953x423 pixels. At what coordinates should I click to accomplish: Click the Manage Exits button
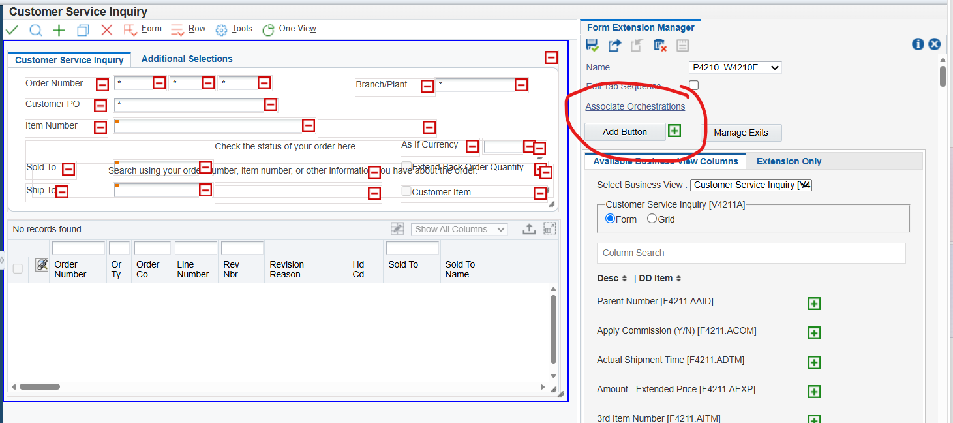pos(741,133)
